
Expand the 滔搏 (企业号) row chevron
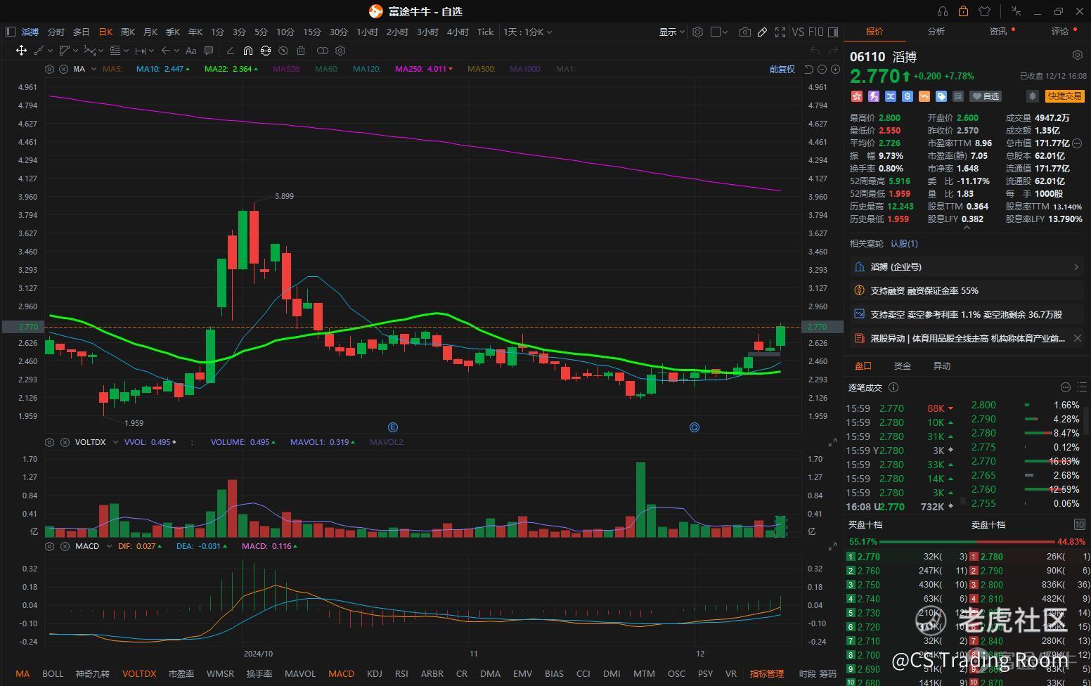tap(1076, 267)
